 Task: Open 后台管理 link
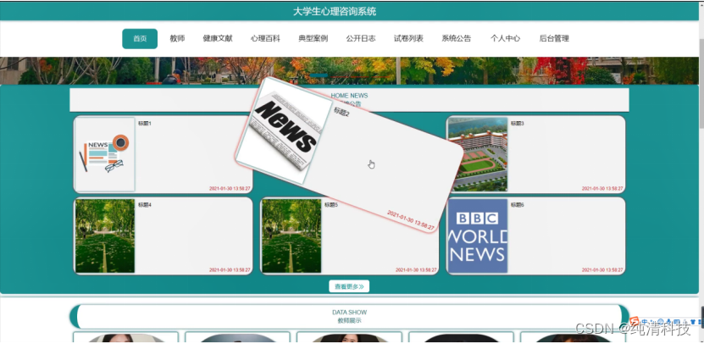[554, 39]
